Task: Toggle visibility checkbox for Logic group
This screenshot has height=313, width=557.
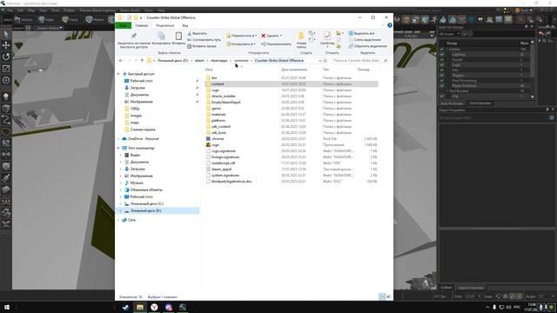Action: pos(442,65)
